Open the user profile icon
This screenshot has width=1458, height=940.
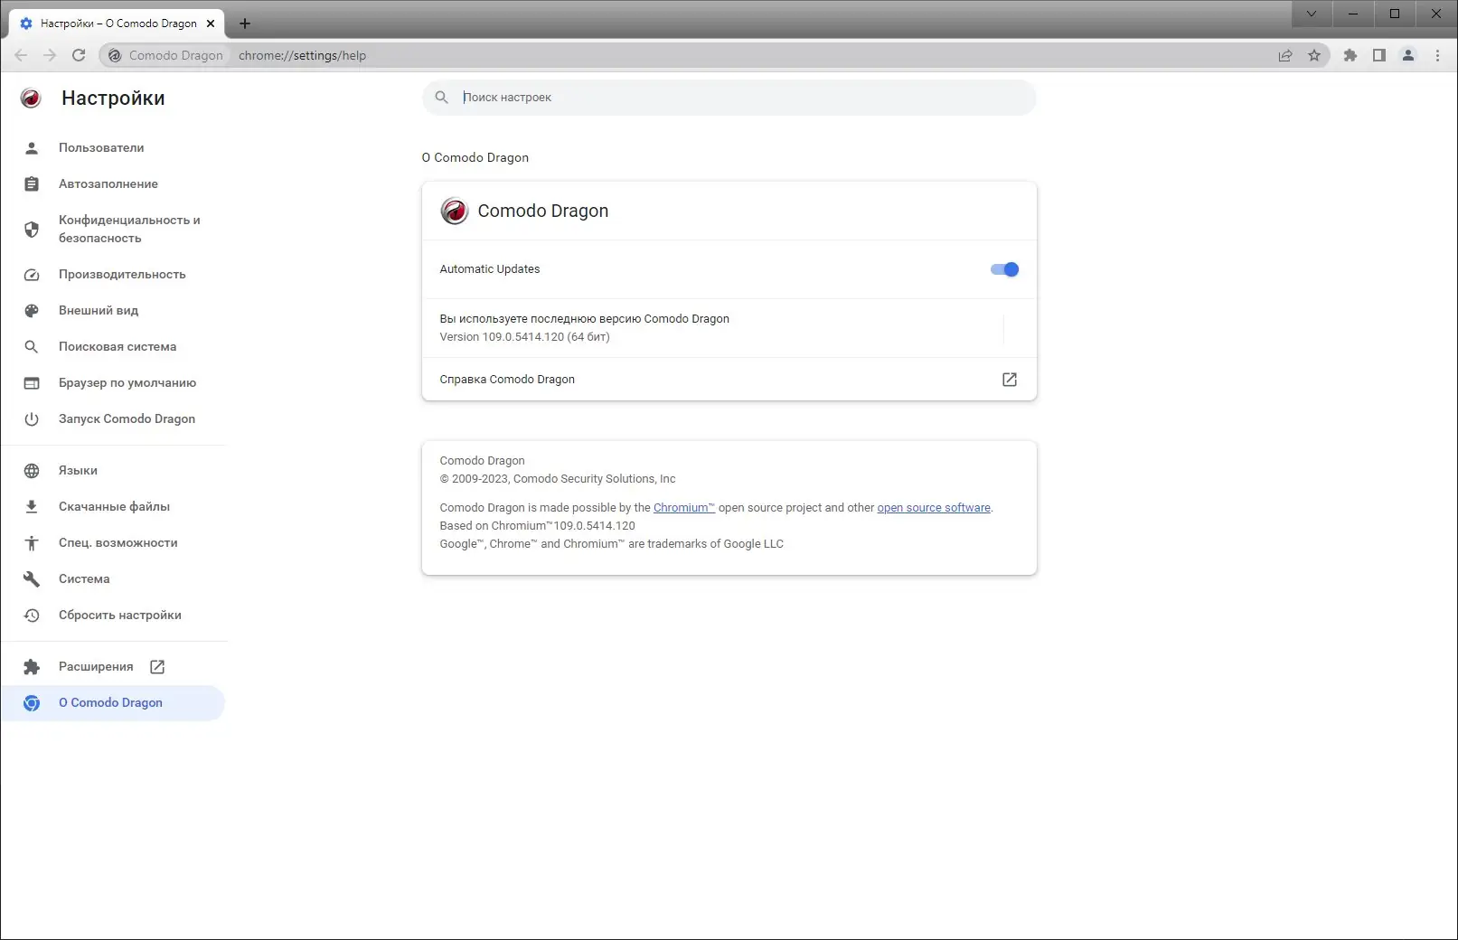point(1408,55)
